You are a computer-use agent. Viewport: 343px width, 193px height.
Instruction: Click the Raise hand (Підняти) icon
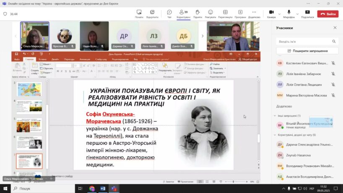197,12
